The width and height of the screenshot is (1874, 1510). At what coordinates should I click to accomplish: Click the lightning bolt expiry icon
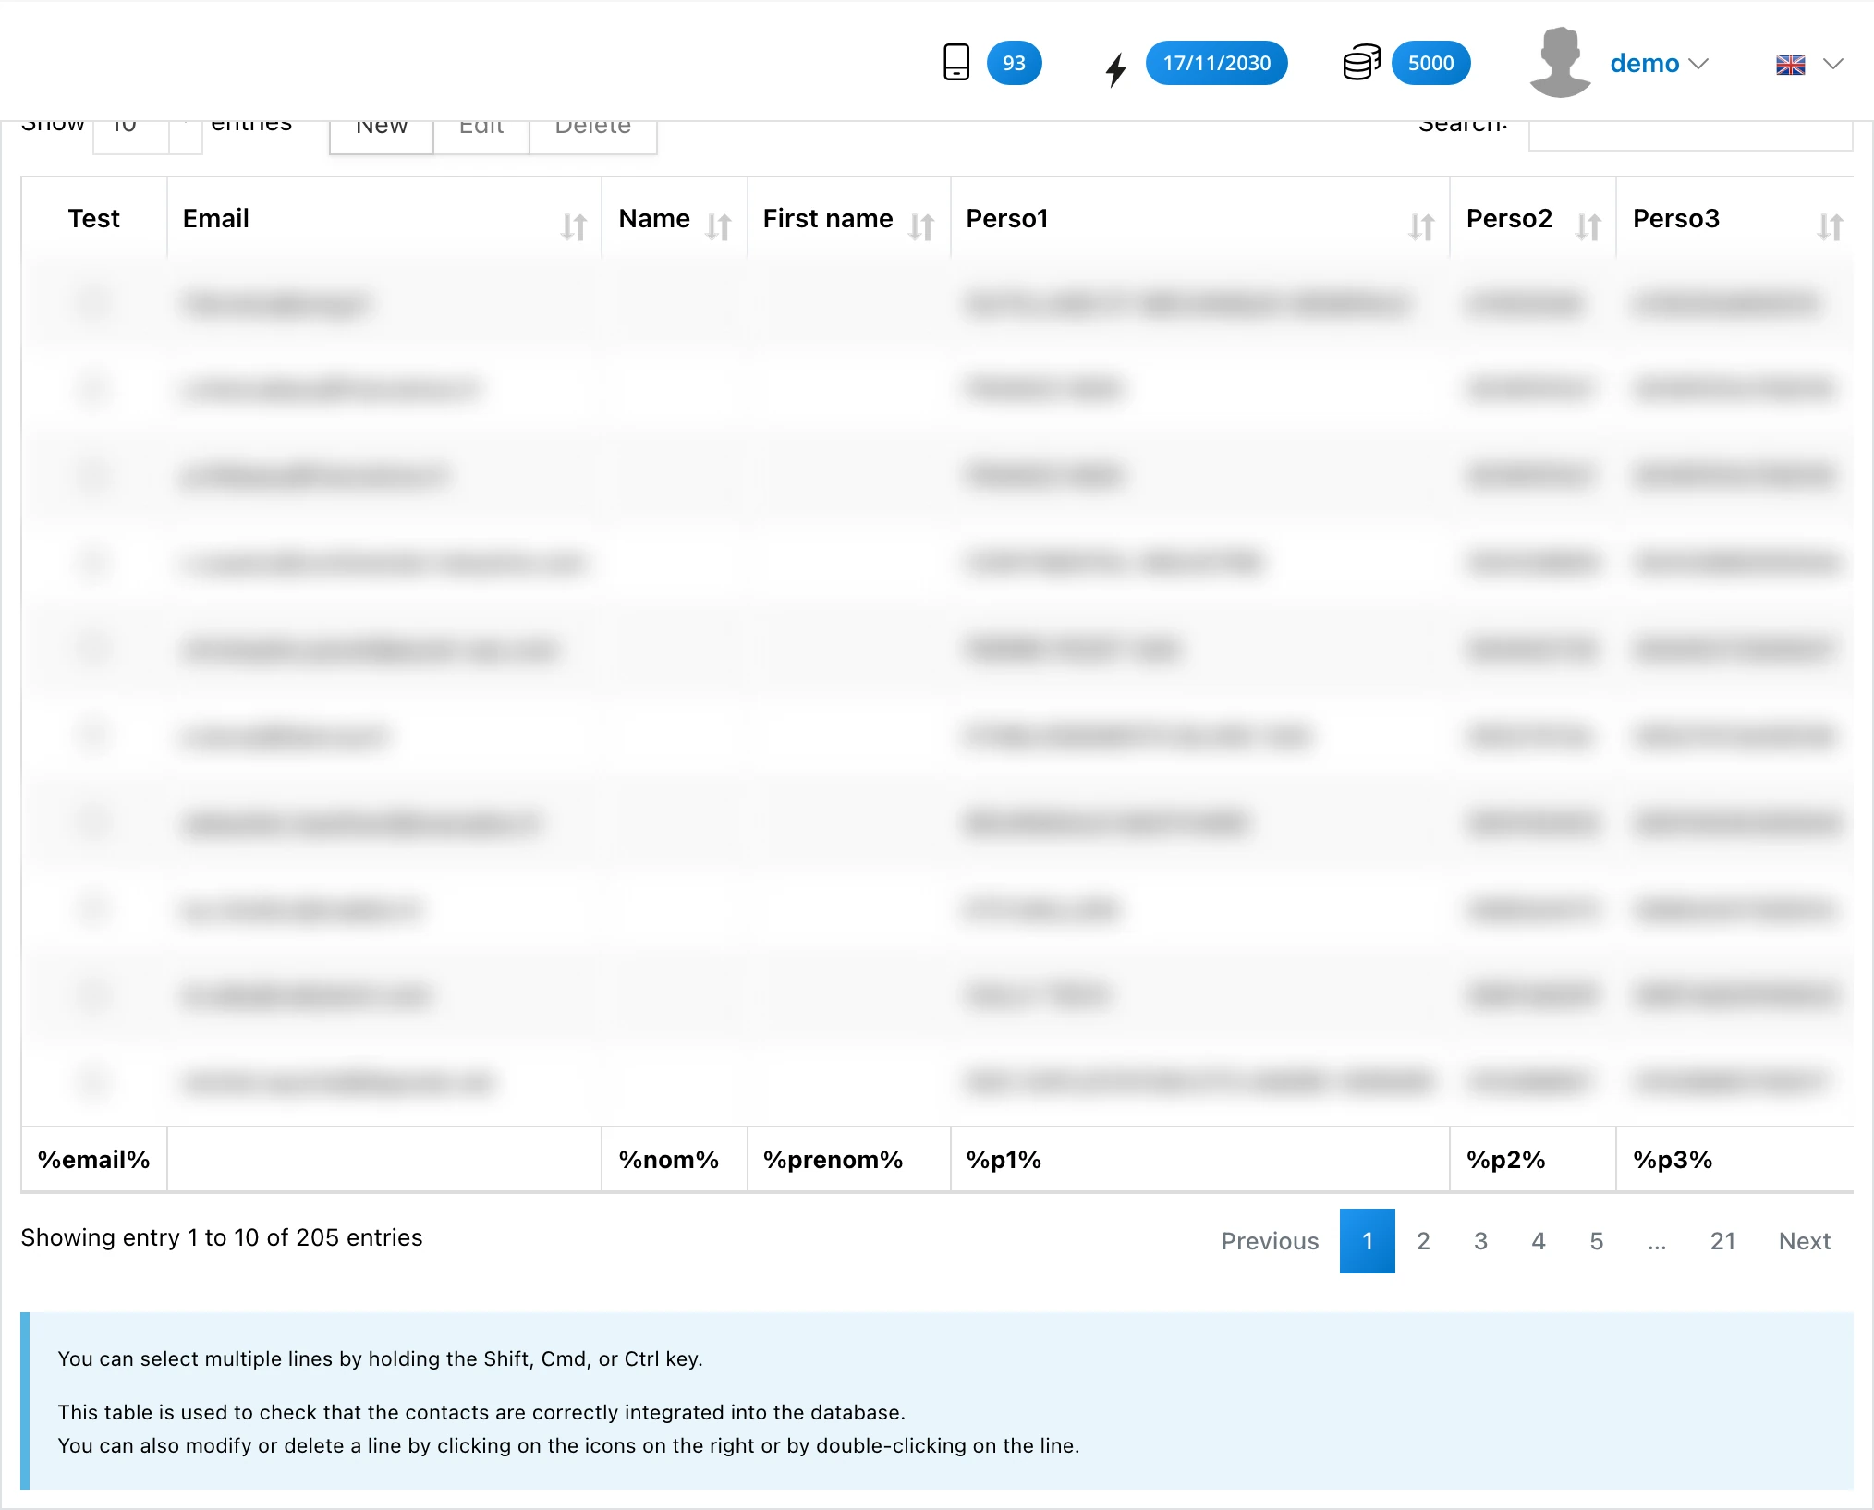(1115, 63)
